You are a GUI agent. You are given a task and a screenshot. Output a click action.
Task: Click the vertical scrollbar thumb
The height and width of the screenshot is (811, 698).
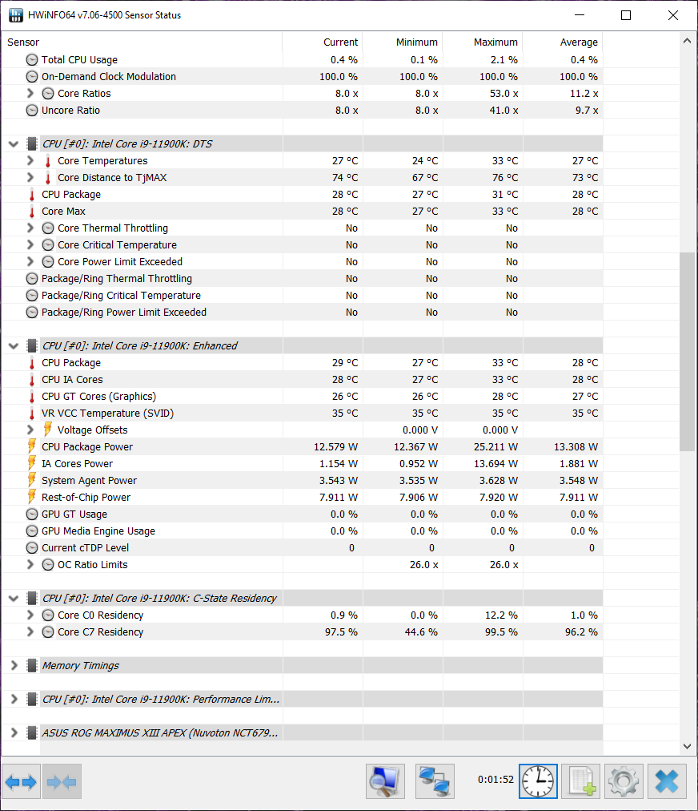(687, 352)
